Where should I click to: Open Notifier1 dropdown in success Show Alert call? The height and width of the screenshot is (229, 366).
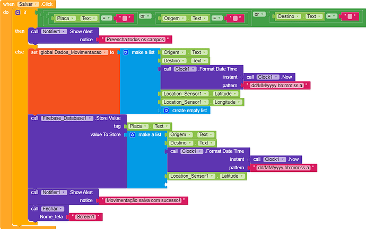(x=54, y=193)
